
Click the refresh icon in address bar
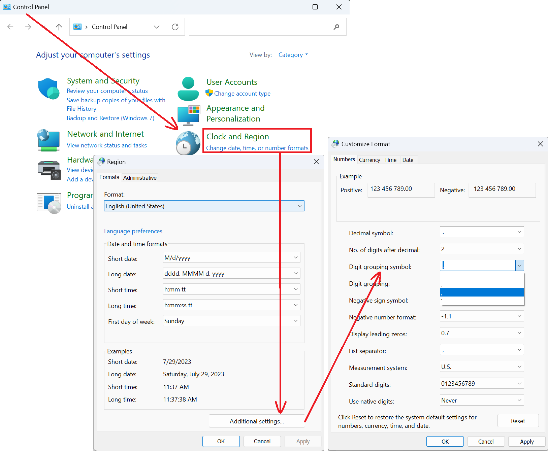[175, 27]
